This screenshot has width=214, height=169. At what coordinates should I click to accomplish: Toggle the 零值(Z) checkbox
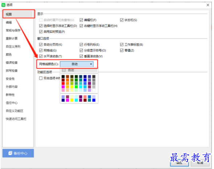tap(122, 50)
